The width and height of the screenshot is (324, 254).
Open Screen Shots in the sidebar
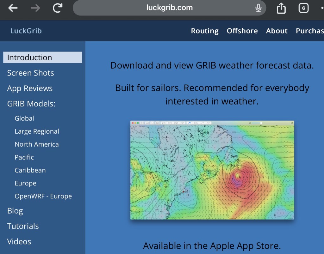click(30, 73)
